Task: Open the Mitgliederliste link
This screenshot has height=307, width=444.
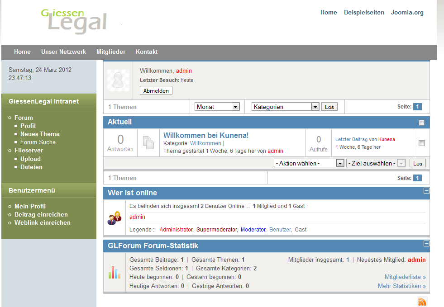Action: click(x=405, y=277)
